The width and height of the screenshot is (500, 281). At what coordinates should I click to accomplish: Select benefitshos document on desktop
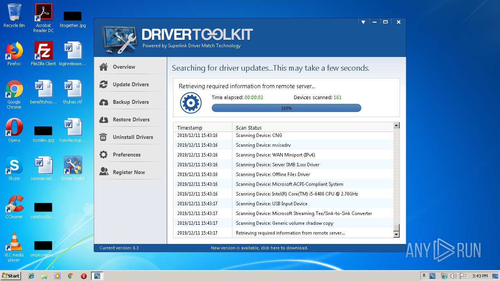click(x=43, y=92)
